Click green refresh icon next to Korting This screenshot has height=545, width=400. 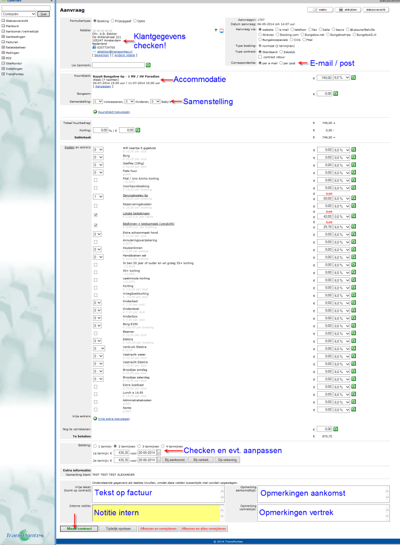point(138,129)
